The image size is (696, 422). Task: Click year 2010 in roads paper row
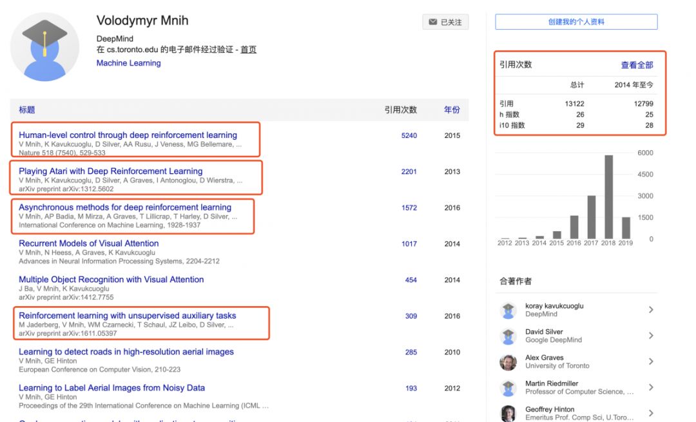[452, 352]
